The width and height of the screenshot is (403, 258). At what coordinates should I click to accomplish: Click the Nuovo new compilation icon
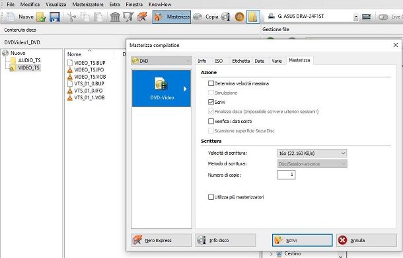point(11,17)
